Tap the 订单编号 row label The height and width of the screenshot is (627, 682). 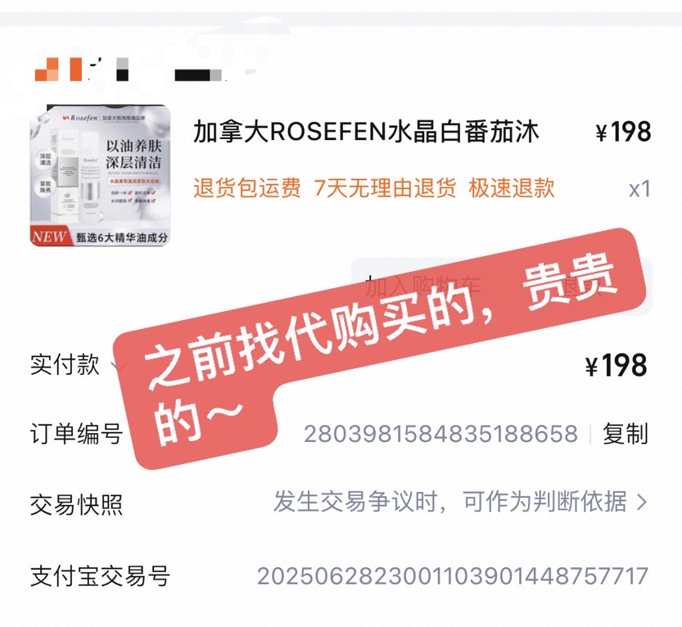[x=76, y=434]
